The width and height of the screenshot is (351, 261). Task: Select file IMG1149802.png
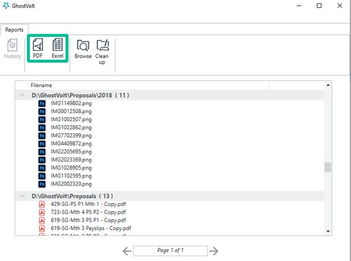pyautogui.click(x=71, y=104)
